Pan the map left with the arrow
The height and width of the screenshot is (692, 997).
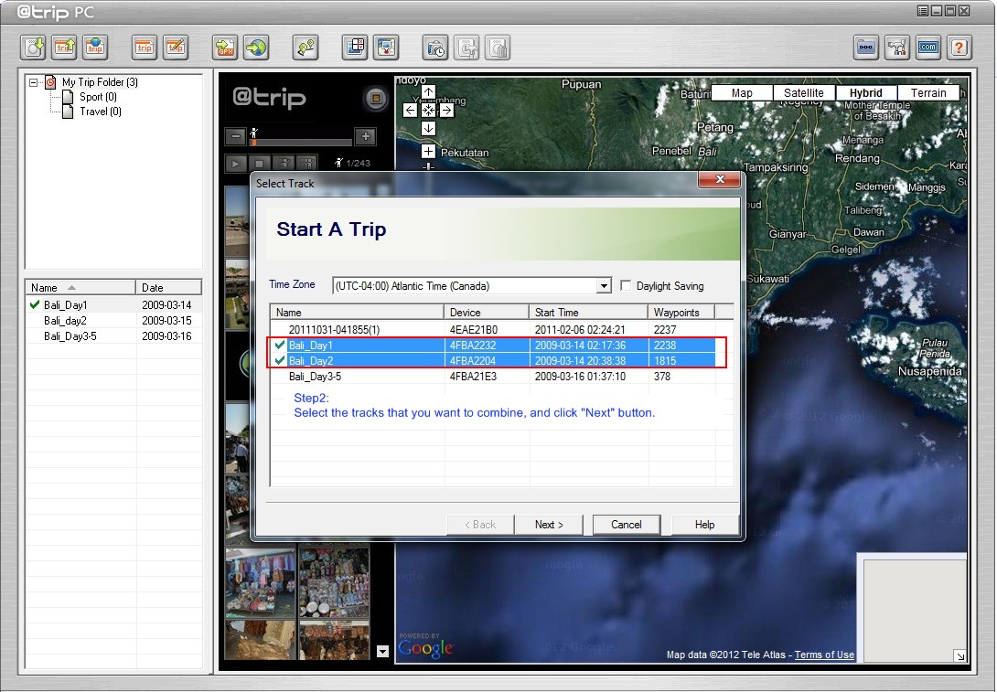tap(410, 111)
